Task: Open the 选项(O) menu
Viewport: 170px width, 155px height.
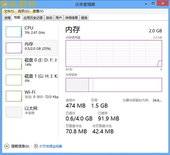Action: (23, 11)
